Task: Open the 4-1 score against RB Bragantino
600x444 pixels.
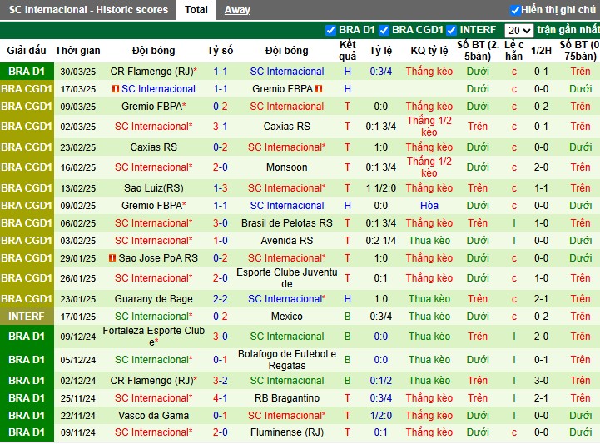Action: pyautogui.click(x=220, y=398)
